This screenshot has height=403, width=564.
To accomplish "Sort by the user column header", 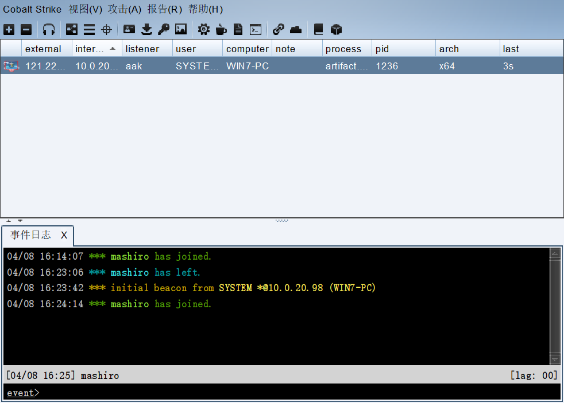I will point(198,49).
